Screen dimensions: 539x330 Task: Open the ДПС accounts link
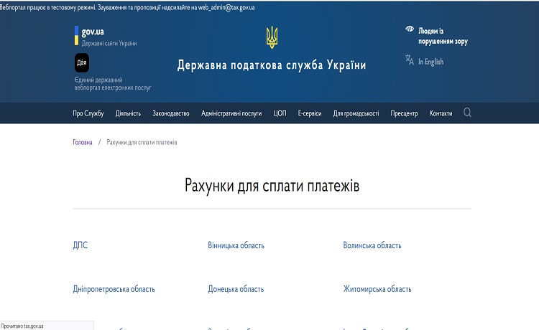tap(80, 245)
